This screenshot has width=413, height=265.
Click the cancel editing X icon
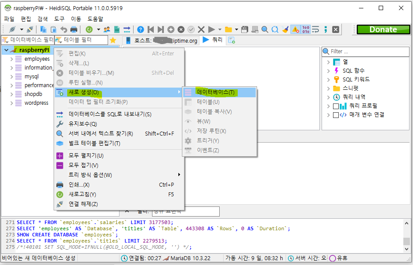pyautogui.click(x=201, y=29)
